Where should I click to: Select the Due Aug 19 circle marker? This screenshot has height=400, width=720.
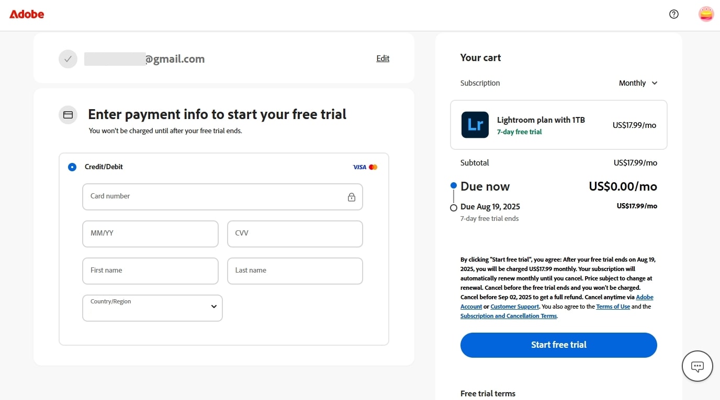[453, 207]
